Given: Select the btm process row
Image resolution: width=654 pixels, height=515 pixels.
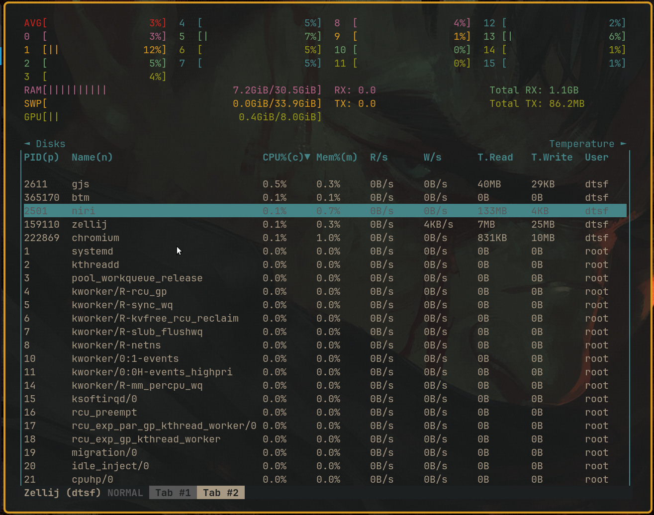Looking at the screenshot, I should (x=325, y=198).
